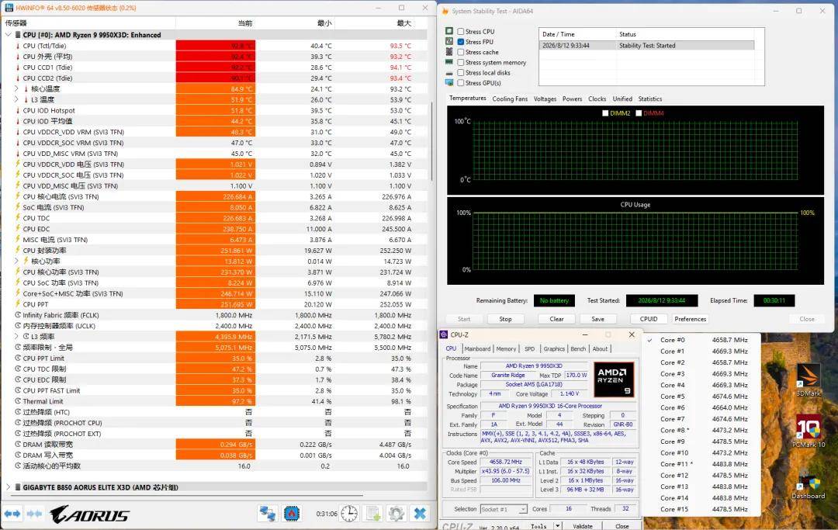This screenshot has width=838, height=530.
Task: Open the Memory tab in CPU-Z
Action: [506, 349]
